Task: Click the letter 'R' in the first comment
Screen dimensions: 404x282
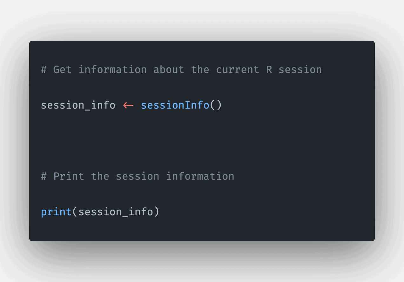Action: point(269,70)
